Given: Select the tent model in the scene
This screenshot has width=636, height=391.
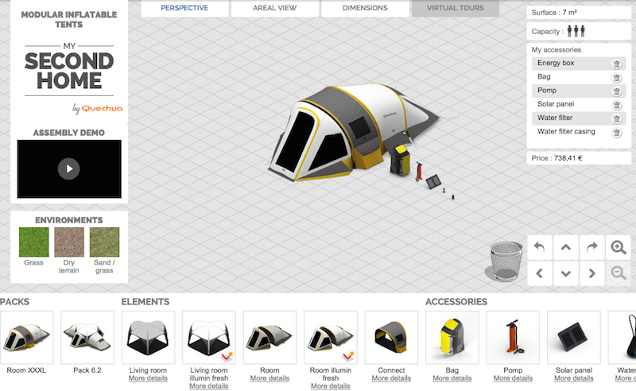Looking at the screenshot, I should (352, 132).
